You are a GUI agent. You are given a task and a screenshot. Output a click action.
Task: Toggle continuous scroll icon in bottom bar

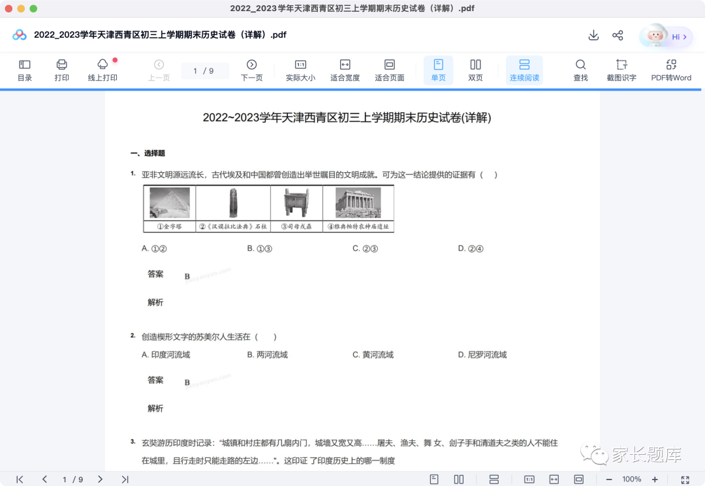[494, 479]
